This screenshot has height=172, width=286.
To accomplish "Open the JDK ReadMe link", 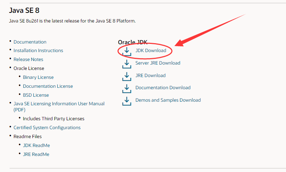I will 36,146.
